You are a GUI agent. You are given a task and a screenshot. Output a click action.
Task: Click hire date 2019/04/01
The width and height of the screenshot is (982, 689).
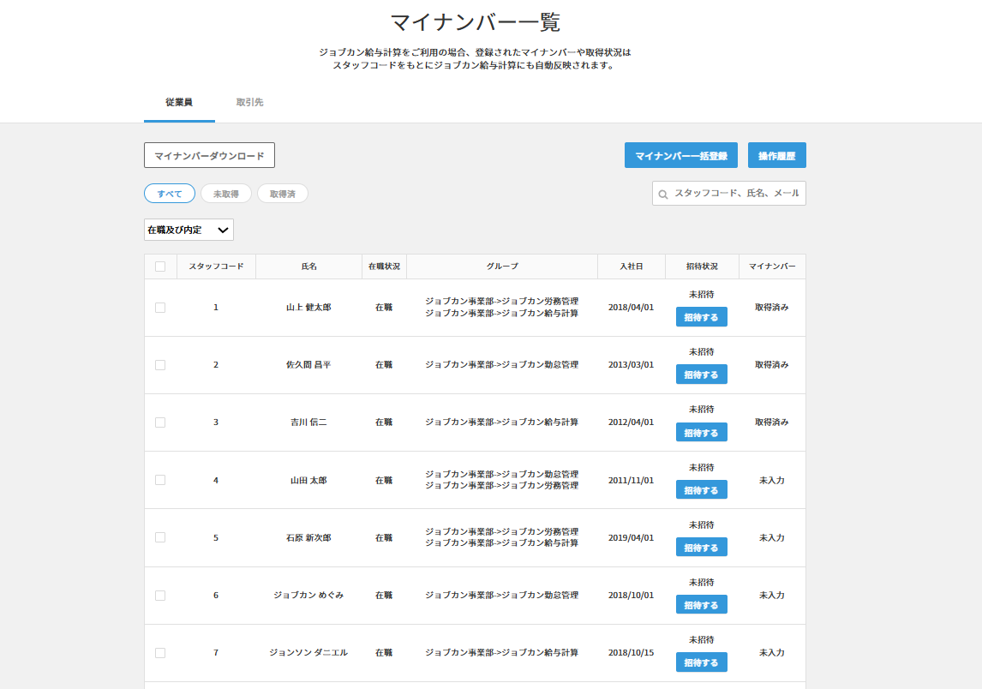(632, 538)
